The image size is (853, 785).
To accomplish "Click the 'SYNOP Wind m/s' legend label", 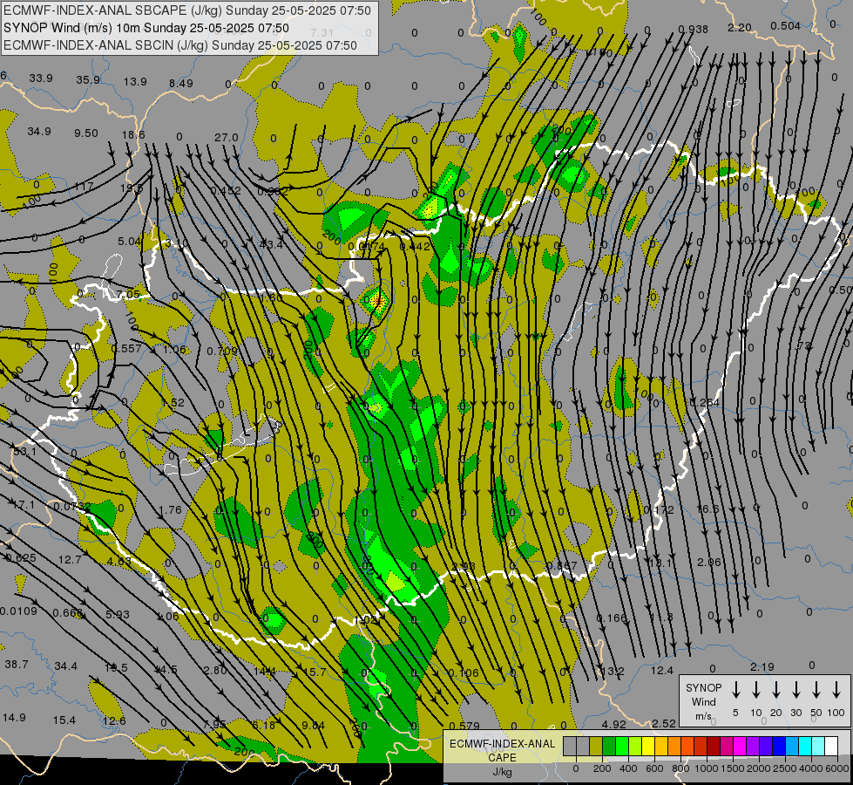I will click(703, 701).
